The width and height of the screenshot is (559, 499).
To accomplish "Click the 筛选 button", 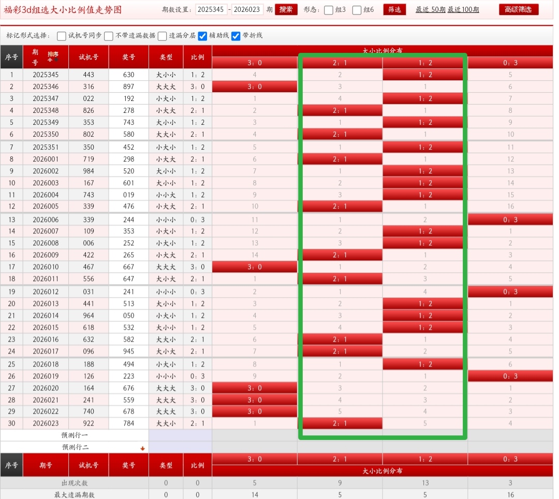I will [x=394, y=10].
